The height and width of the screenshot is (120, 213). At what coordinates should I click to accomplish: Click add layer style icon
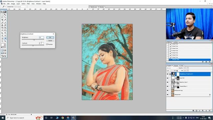click(193, 111)
